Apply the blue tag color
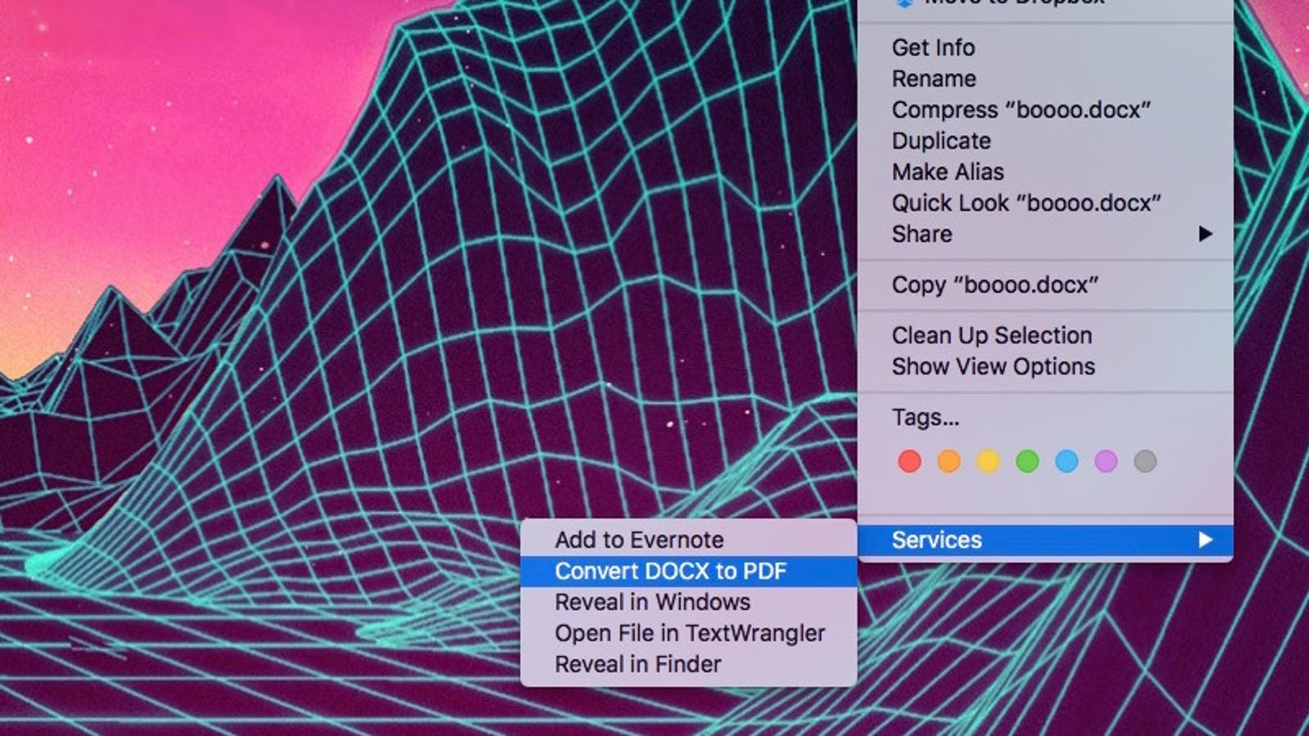The height and width of the screenshot is (736, 1309). [x=1067, y=461]
